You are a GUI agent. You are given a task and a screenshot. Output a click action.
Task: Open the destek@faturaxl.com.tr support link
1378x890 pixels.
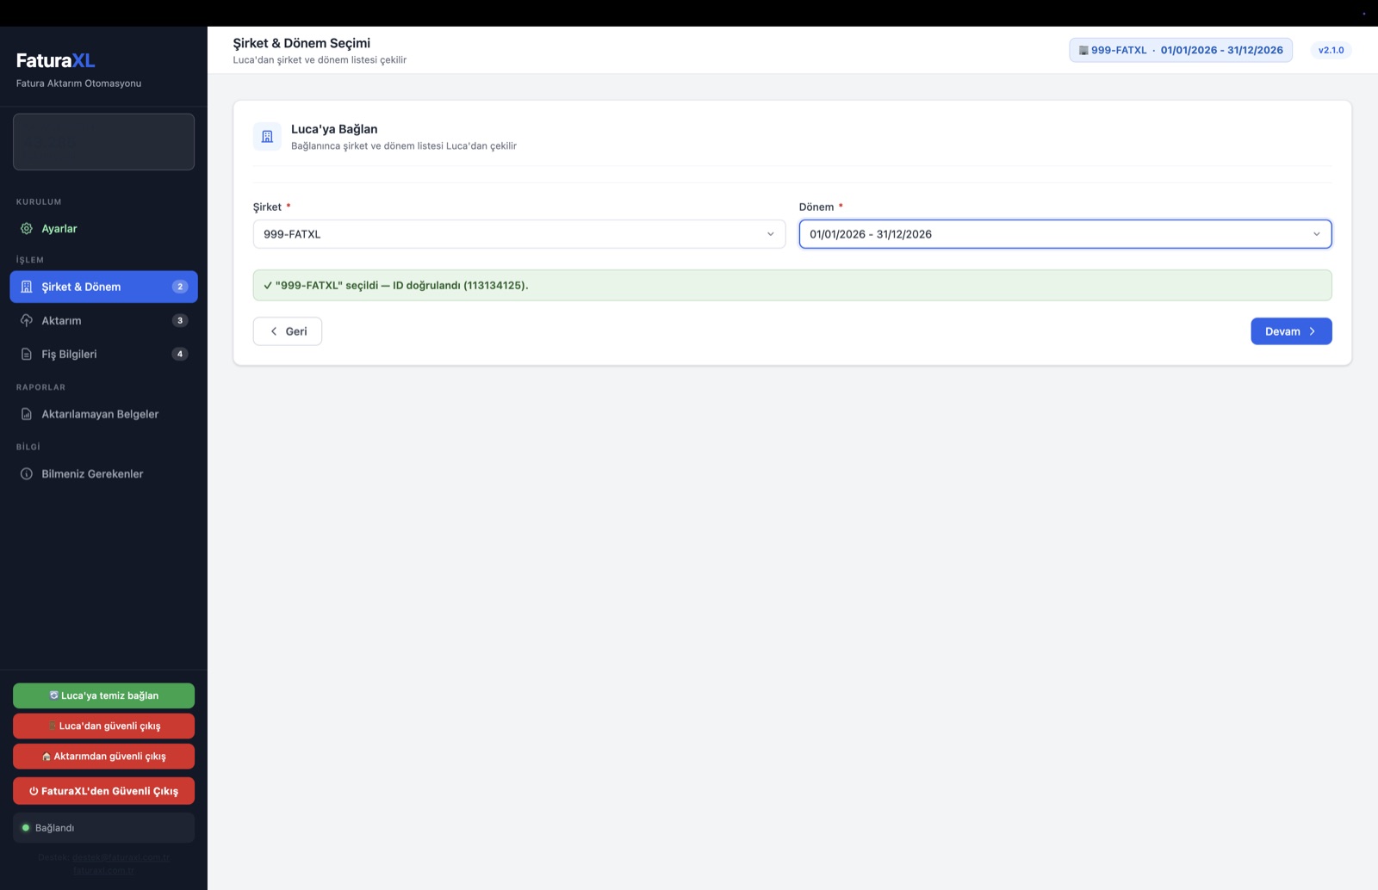pos(121,857)
